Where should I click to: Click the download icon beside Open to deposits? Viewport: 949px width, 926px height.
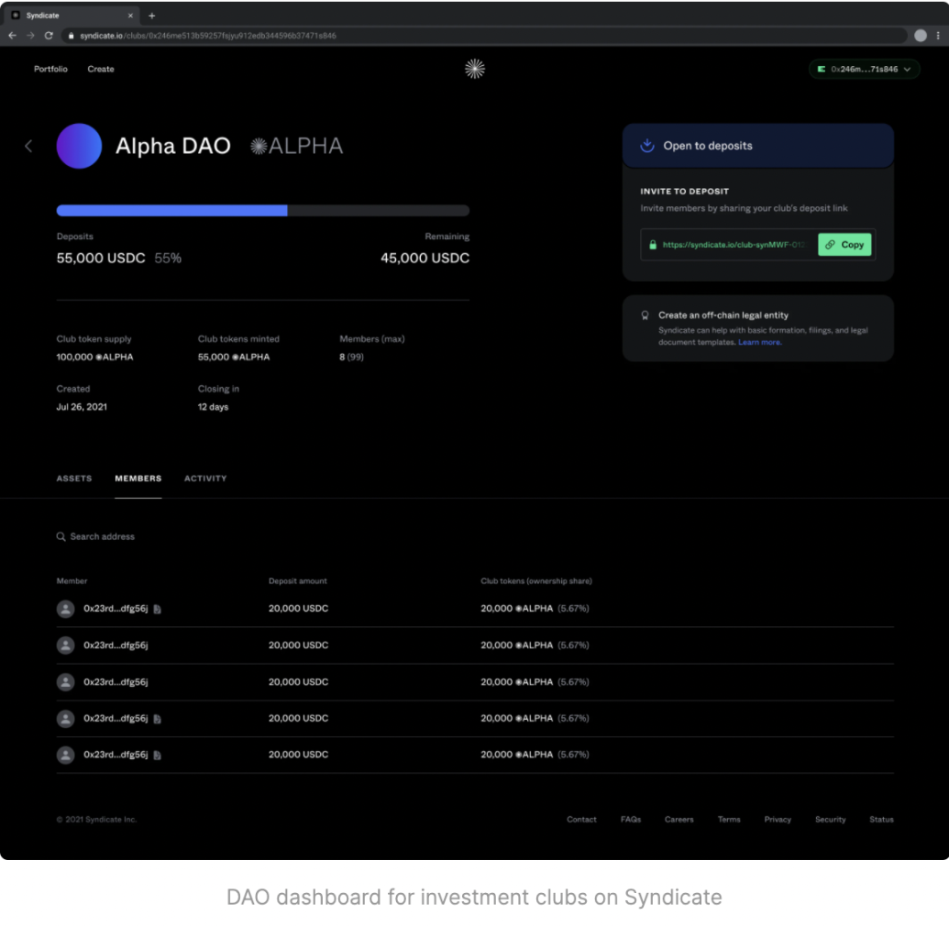click(646, 146)
